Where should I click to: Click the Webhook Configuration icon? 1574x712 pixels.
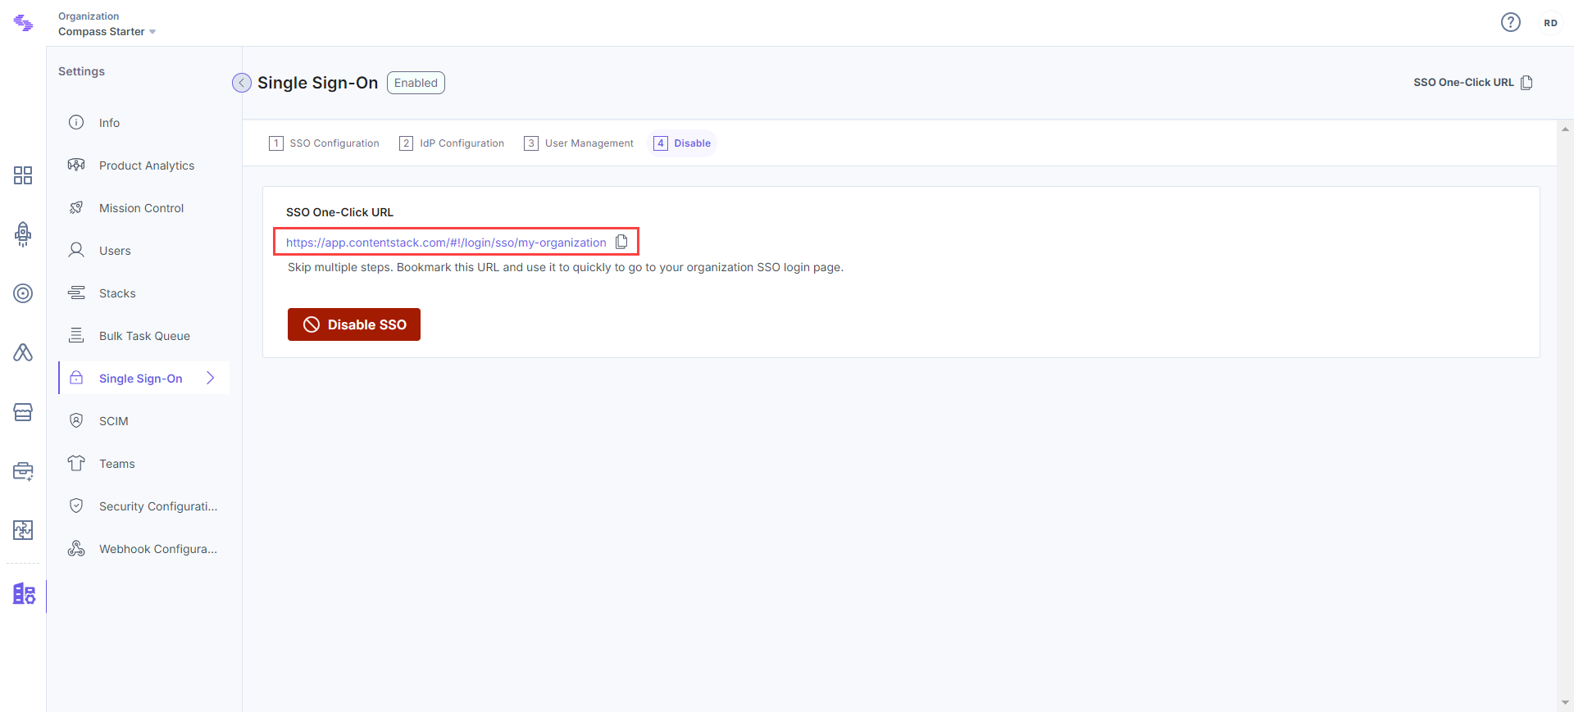click(76, 548)
